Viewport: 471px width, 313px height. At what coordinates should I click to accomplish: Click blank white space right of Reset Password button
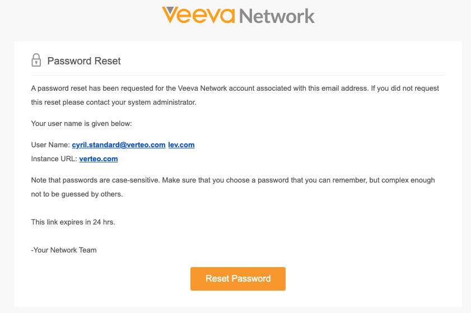(x=370, y=279)
